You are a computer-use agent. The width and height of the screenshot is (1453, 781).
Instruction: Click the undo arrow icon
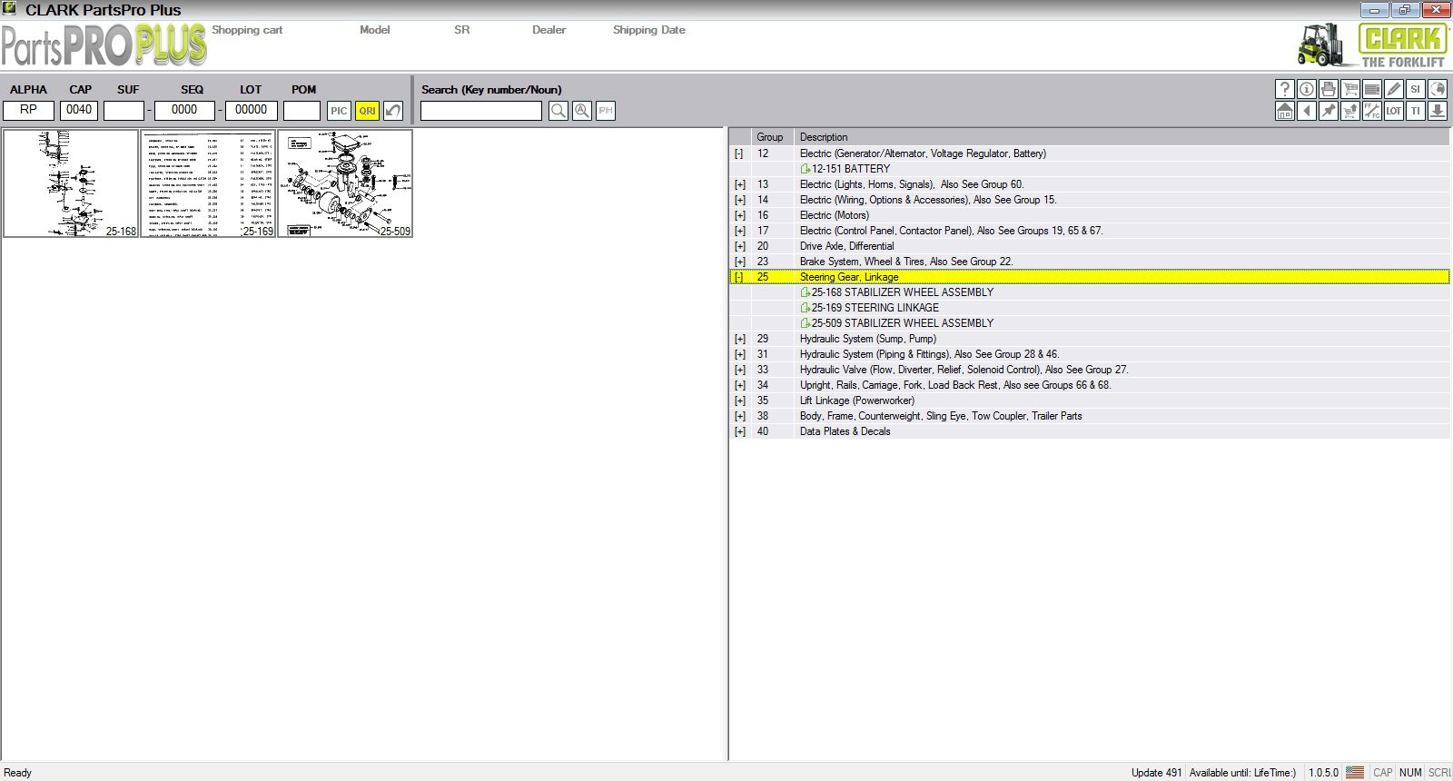(x=393, y=111)
